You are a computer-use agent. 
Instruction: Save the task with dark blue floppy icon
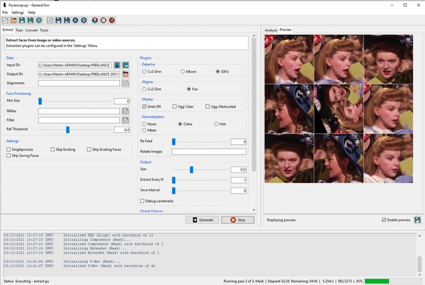coord(58,20)
